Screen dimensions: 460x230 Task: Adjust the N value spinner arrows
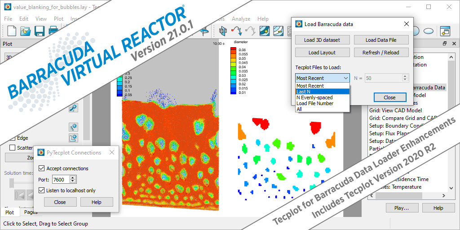(405, 78)
